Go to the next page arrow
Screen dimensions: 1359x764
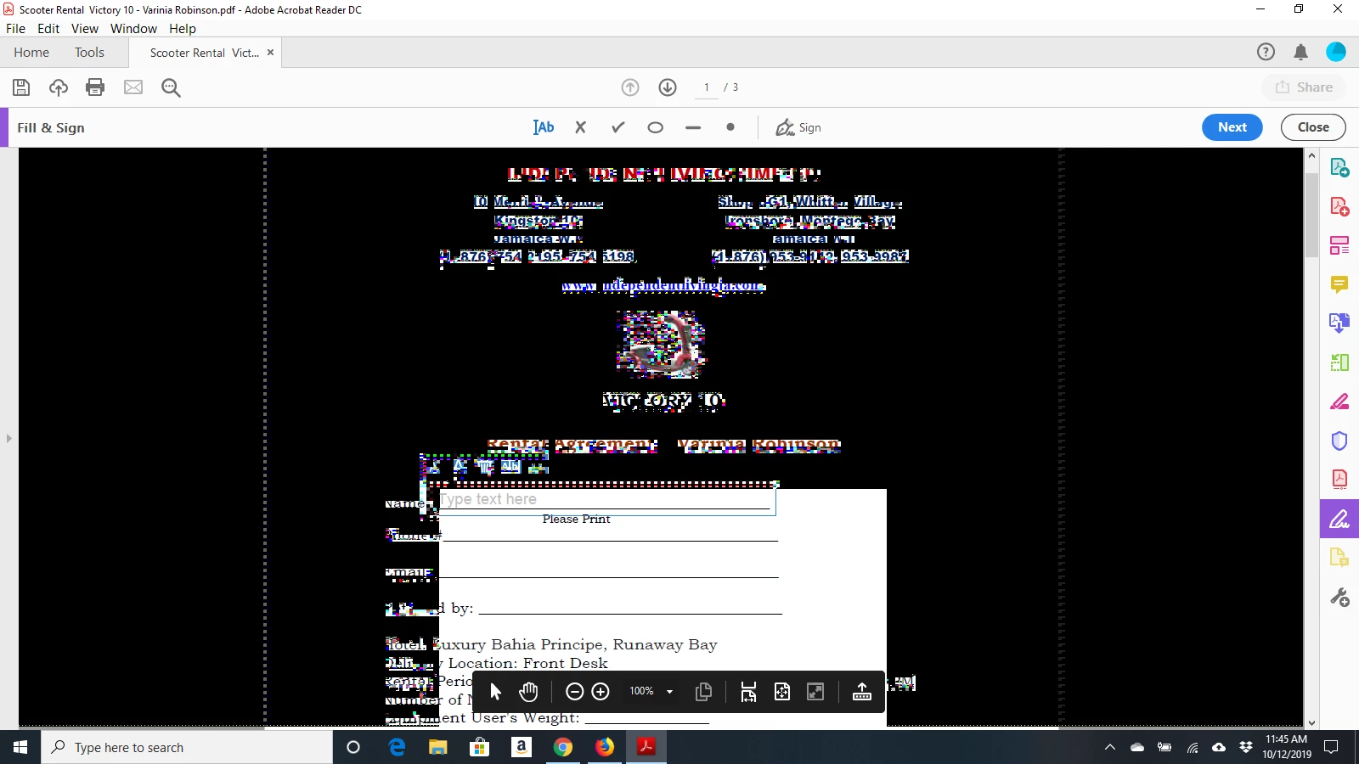click(x=668, y=87)
